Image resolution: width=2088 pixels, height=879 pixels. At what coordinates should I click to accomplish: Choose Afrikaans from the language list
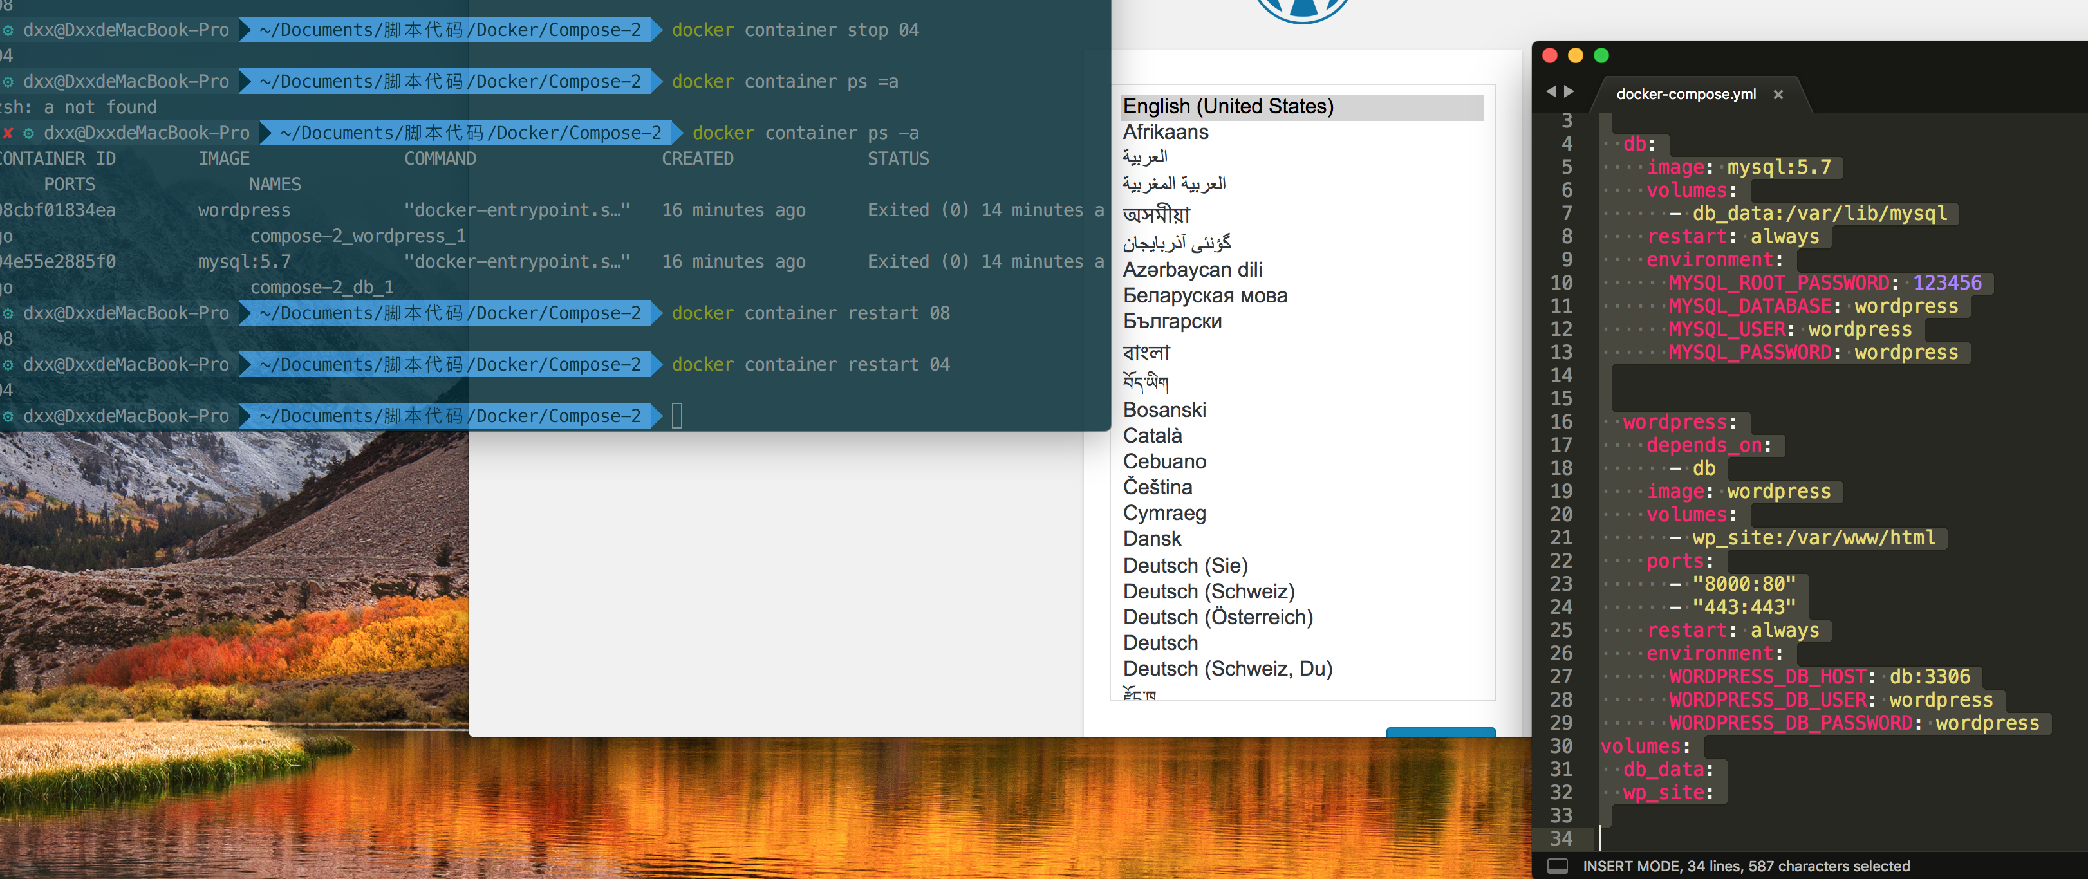(x=1165, y=132)
